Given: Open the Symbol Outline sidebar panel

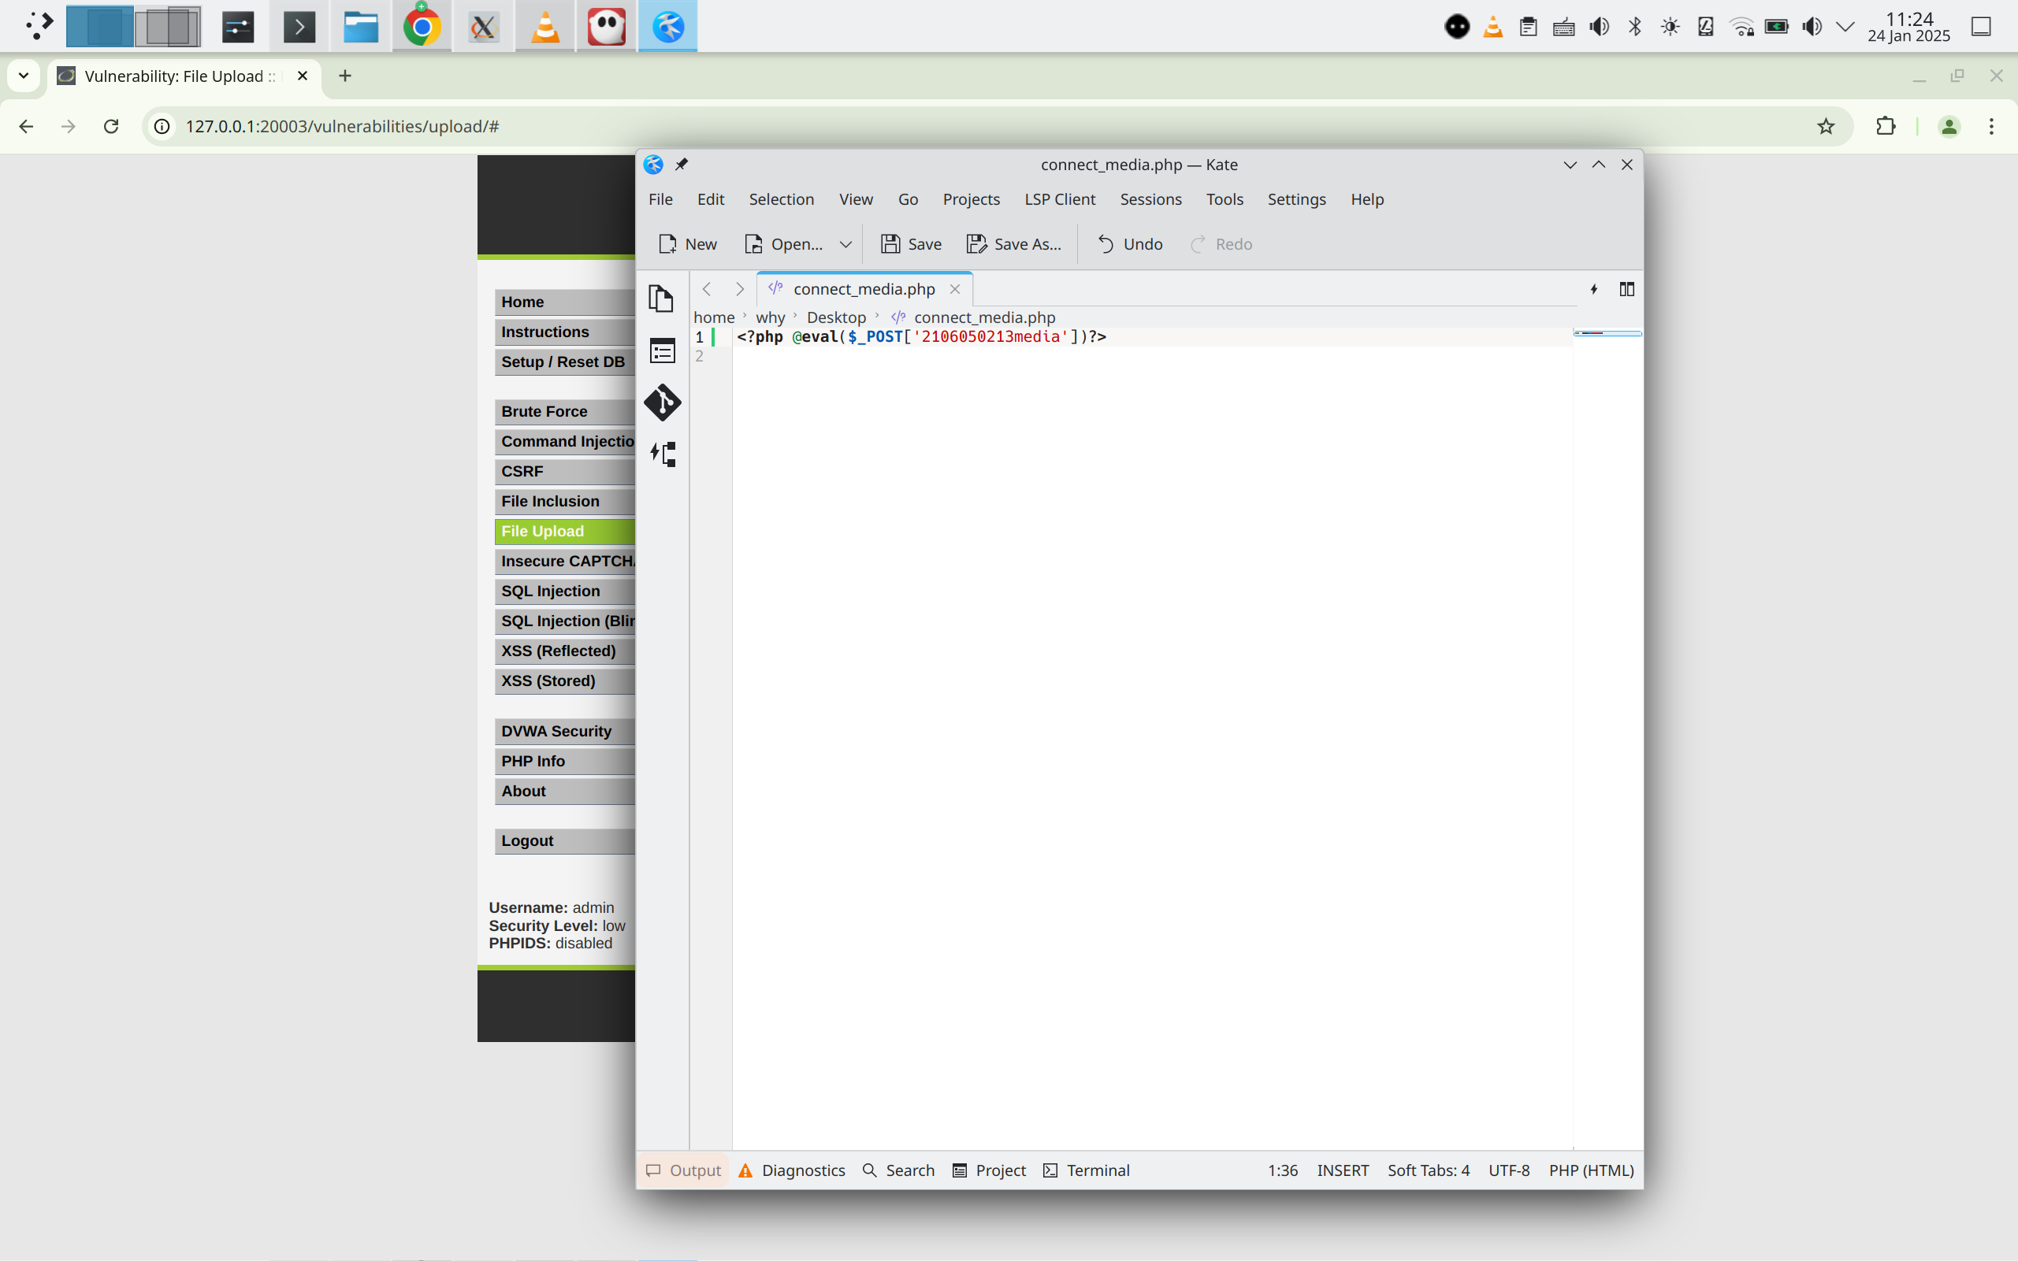Looking at the screenshot, I should tap(662, 350).
